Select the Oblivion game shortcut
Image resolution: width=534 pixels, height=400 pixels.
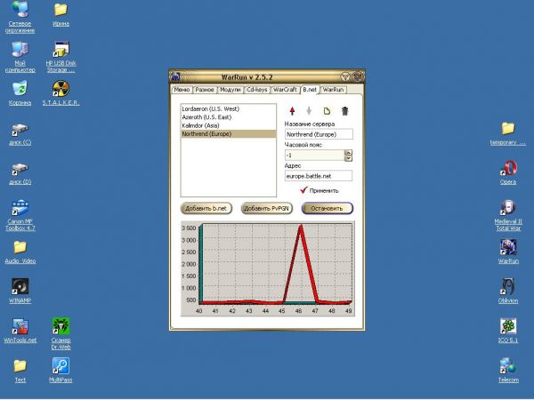tap(508, 291)
